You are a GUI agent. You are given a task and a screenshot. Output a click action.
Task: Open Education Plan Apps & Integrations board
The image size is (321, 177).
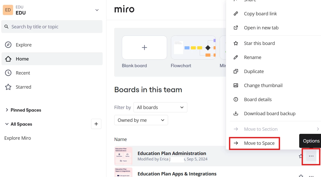pos(177,174)
